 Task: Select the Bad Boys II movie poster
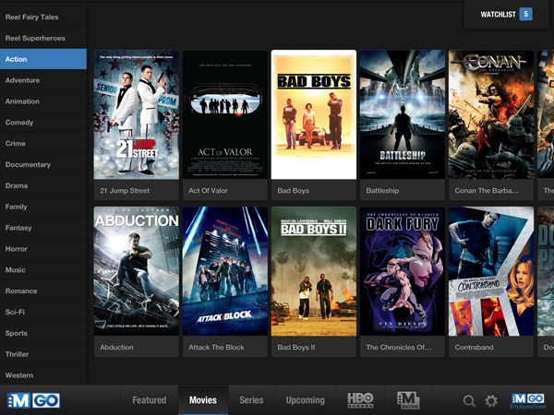[x=313, y=270]
